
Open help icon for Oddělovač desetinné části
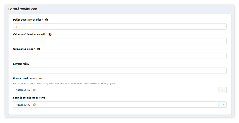coord(50,34)
